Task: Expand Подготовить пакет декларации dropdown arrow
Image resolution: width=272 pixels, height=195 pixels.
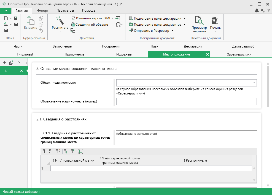Action: (x=184, y=19)
